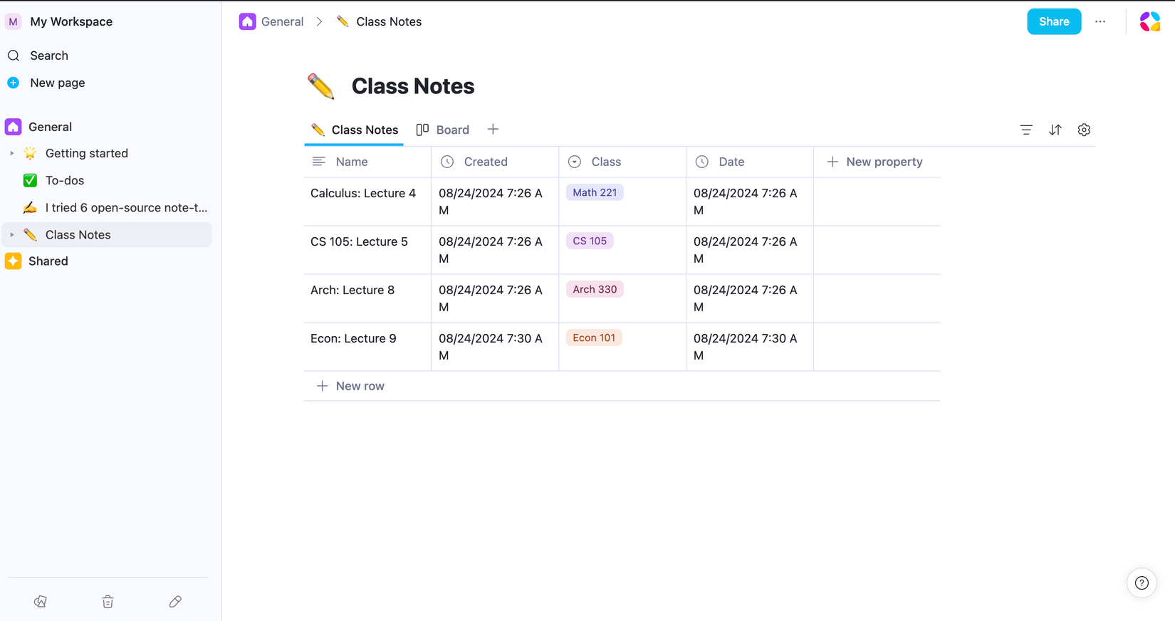Click the sort arrows icon

1055,130
